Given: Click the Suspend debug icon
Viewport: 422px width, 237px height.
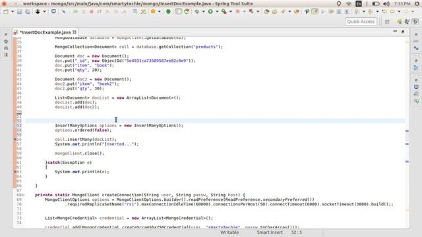Looking at the screenshot, I should tap(84, 12).
